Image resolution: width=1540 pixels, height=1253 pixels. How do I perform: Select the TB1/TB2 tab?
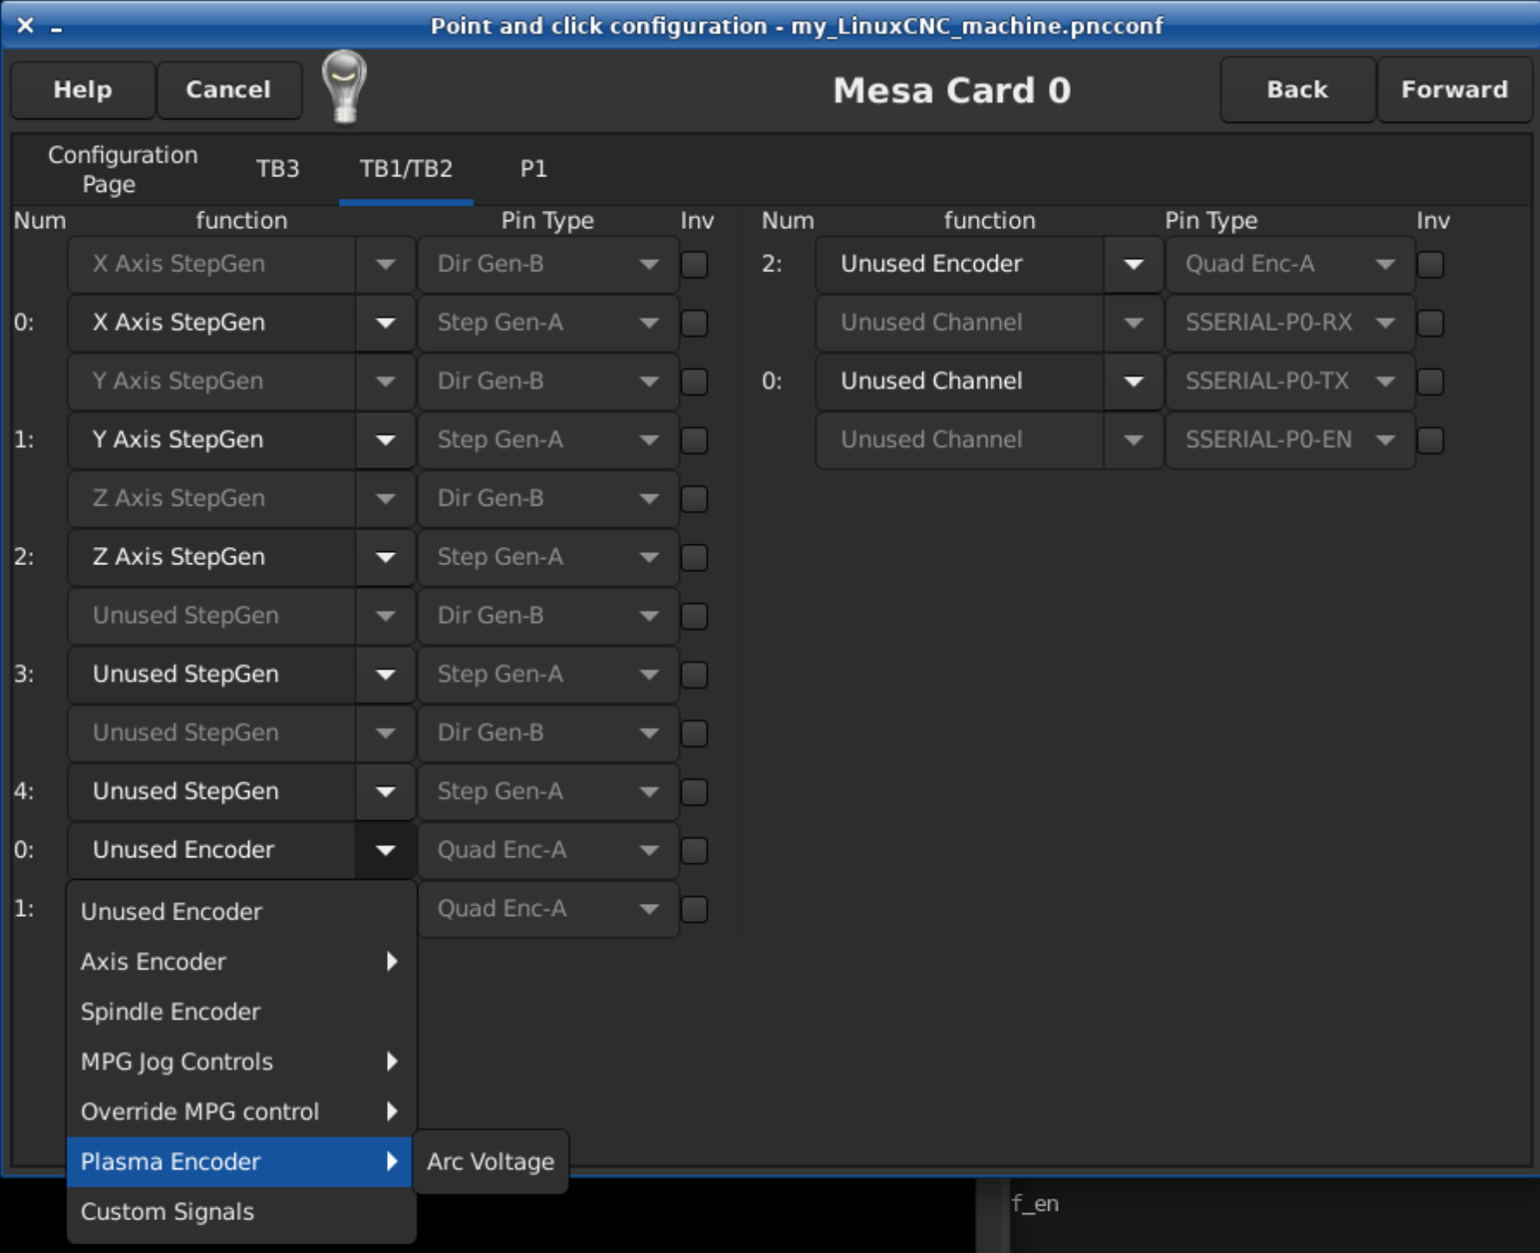[406, 169]
